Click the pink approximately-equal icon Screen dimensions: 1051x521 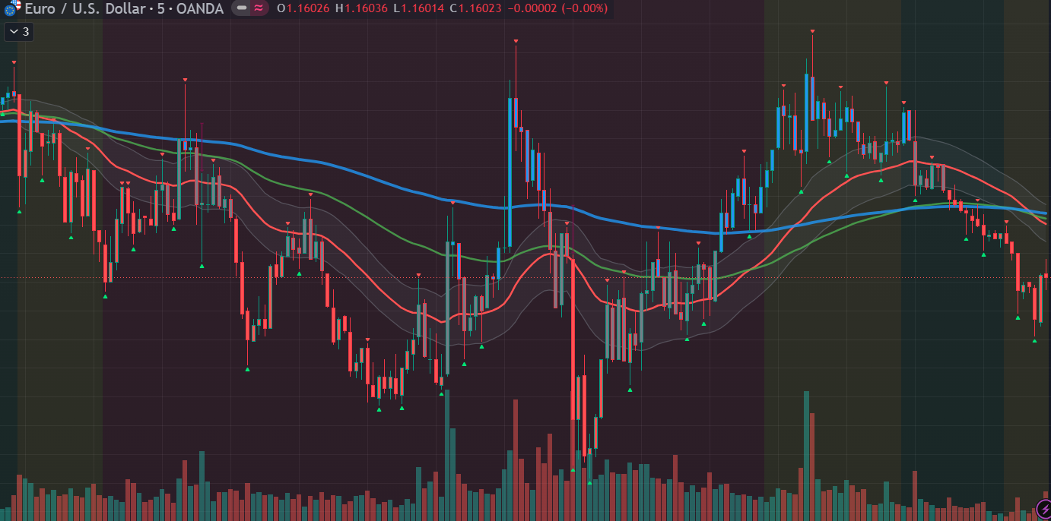[259, 8]
